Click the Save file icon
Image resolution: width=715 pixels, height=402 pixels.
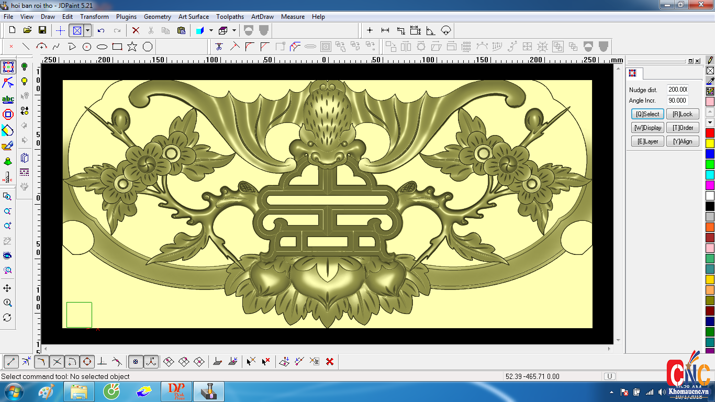42,30
